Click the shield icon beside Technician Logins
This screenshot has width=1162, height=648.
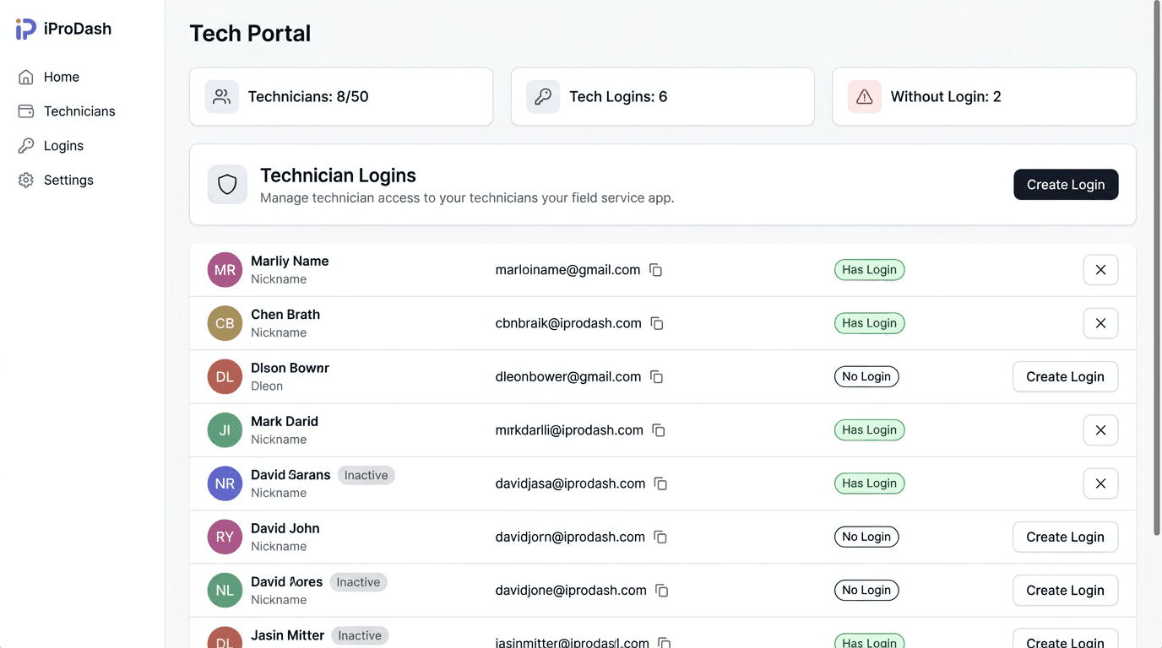[227, 185]
